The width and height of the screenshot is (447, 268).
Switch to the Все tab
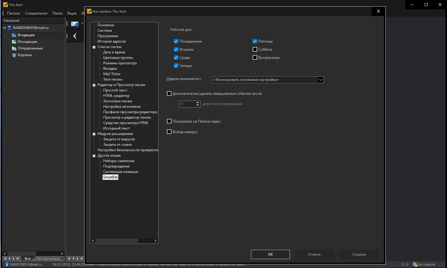[27, 259]
